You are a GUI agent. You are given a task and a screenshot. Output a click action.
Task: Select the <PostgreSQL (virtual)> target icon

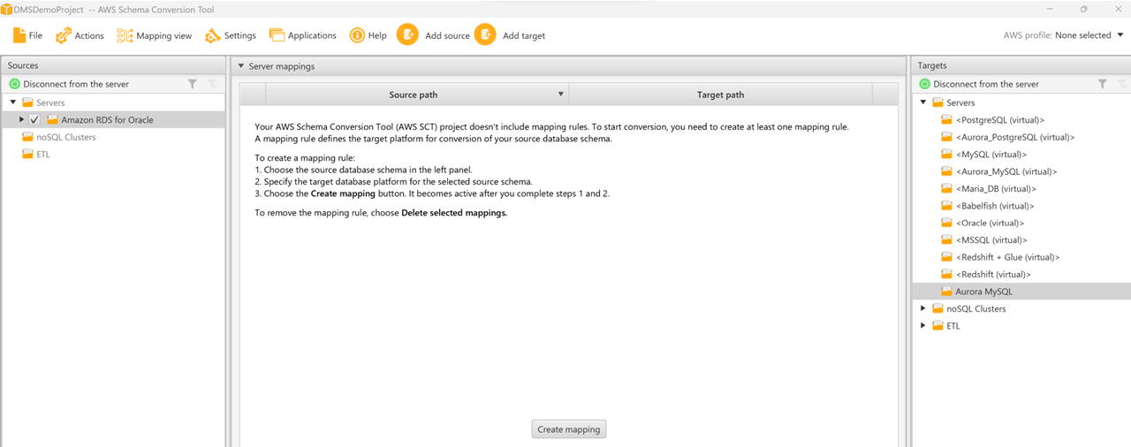[946, 120]
